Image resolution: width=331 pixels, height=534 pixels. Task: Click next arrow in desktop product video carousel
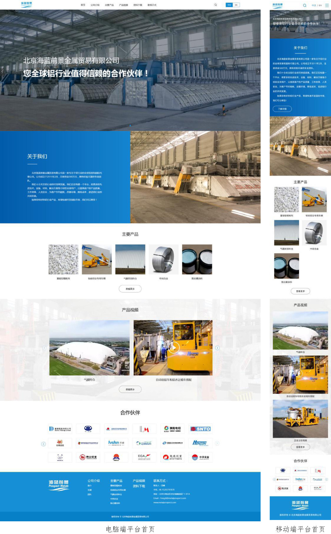(x=217, y=348)
